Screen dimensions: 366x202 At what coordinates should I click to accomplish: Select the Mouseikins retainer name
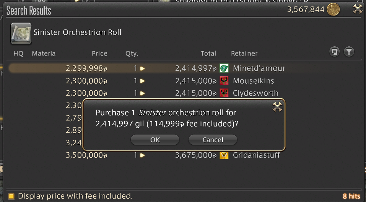[254, 81]
